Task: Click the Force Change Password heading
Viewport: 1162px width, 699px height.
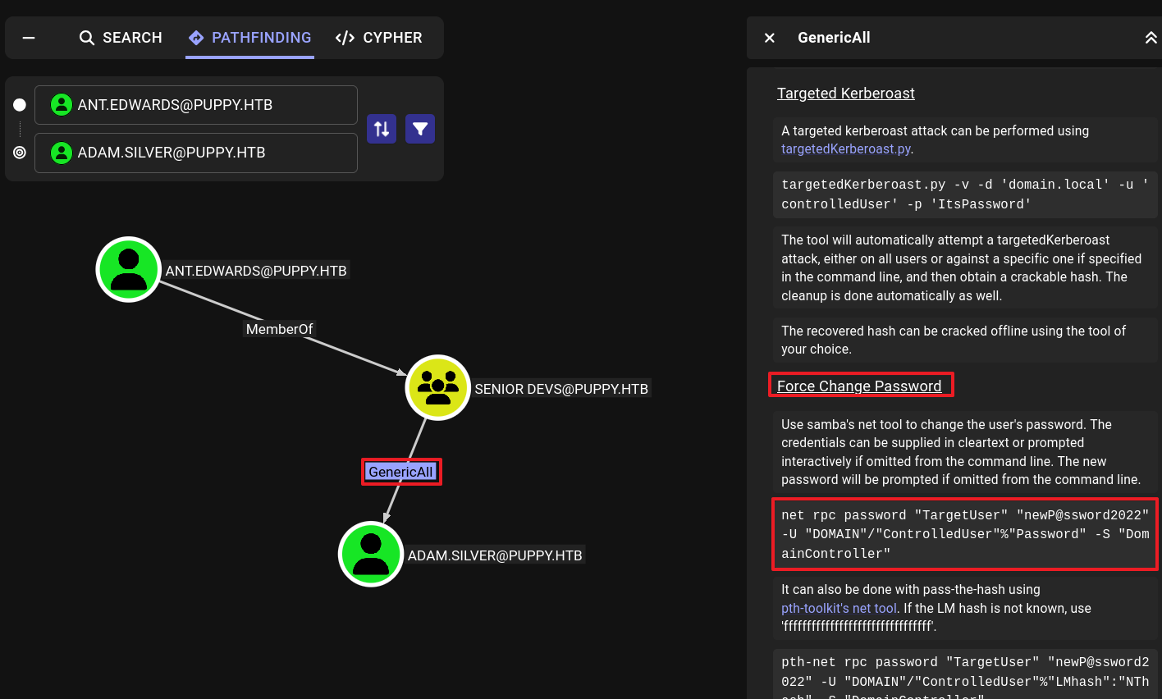Action: coord(859,386)
